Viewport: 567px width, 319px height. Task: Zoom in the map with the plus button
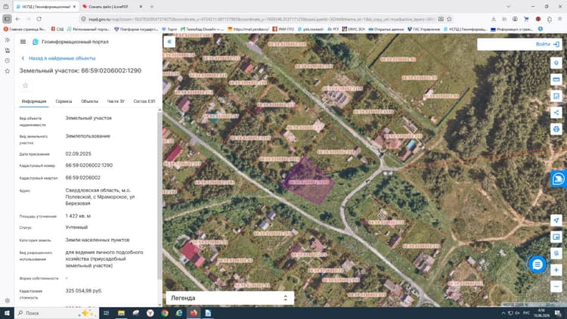(556, 270)
